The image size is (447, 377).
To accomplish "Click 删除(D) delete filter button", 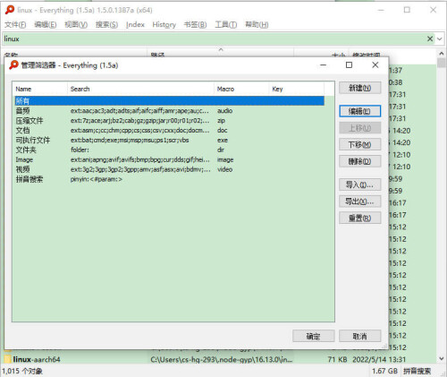I will click(x=359, y=161).
